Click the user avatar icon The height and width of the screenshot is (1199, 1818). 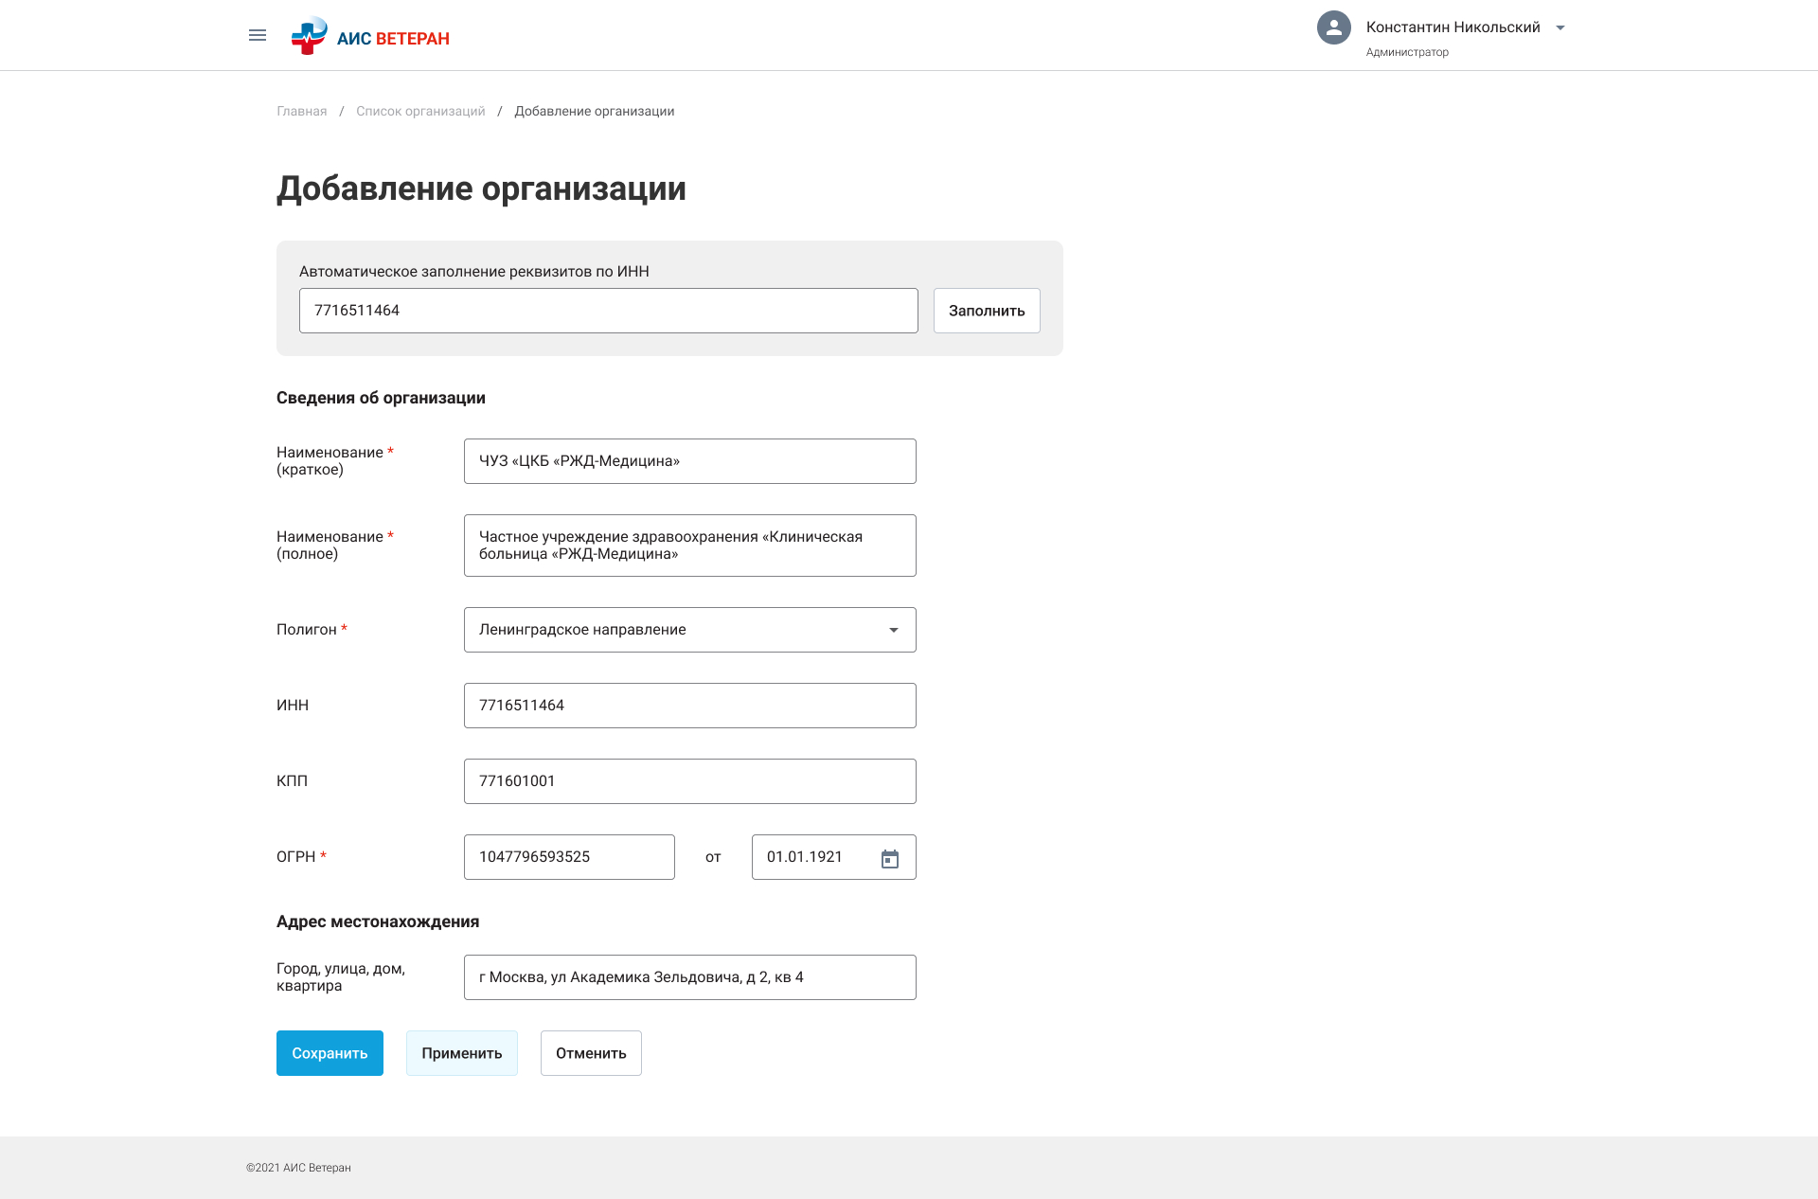tap(1333, 27)
